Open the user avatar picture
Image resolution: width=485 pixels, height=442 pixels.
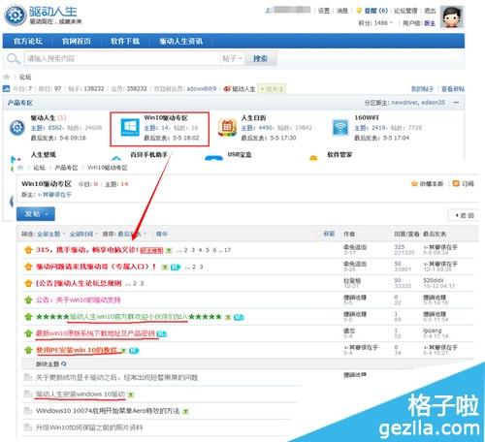[x=452, y=16]
